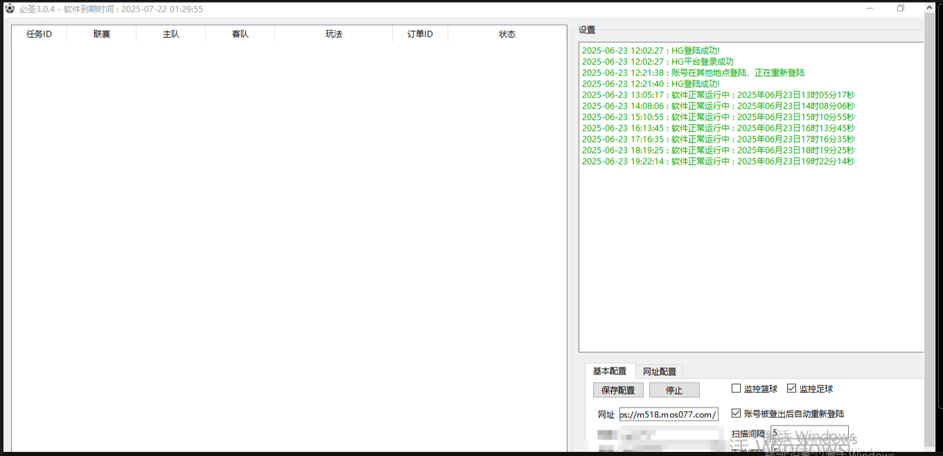Click the 停止 button
The image size is (943, 456).
coord(673,390)
